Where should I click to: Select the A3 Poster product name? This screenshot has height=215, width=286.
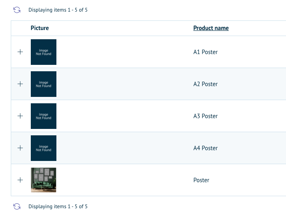tap(205, 116)
